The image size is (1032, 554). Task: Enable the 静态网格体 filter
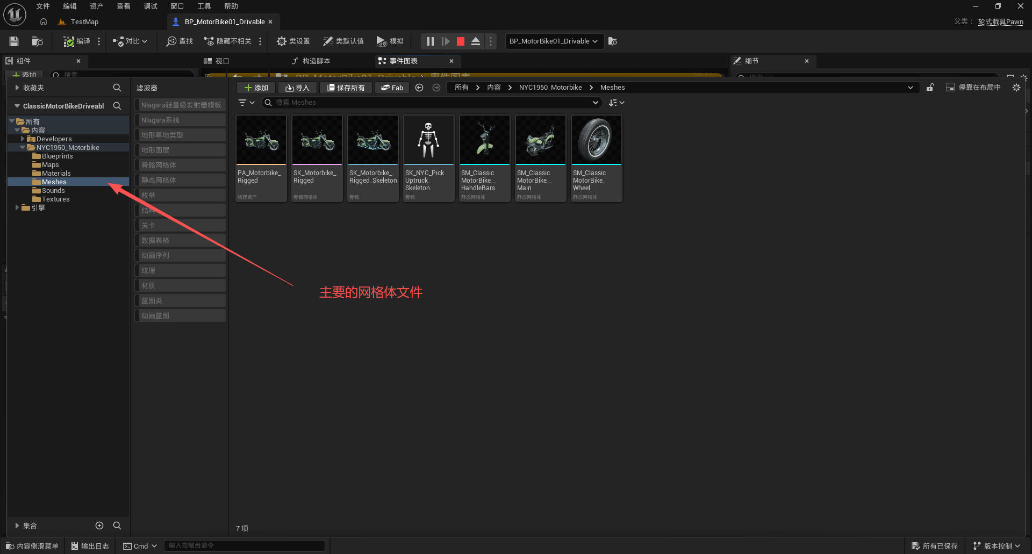[x=180, y=181]
